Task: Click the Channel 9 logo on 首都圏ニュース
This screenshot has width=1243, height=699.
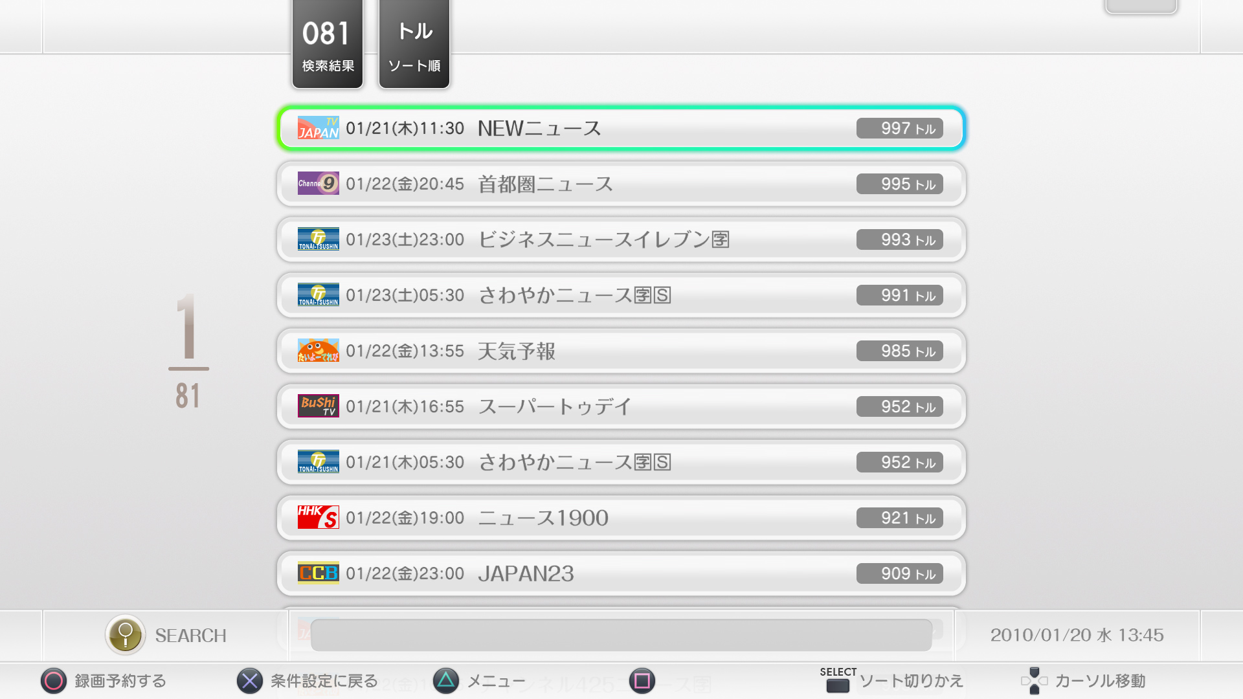Action: click(318, 184)
